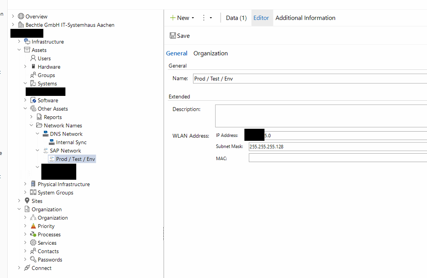The image size is (427, 278).
Task: Expand the Physical Infrastructure node
Action: (x=25, y=184)
